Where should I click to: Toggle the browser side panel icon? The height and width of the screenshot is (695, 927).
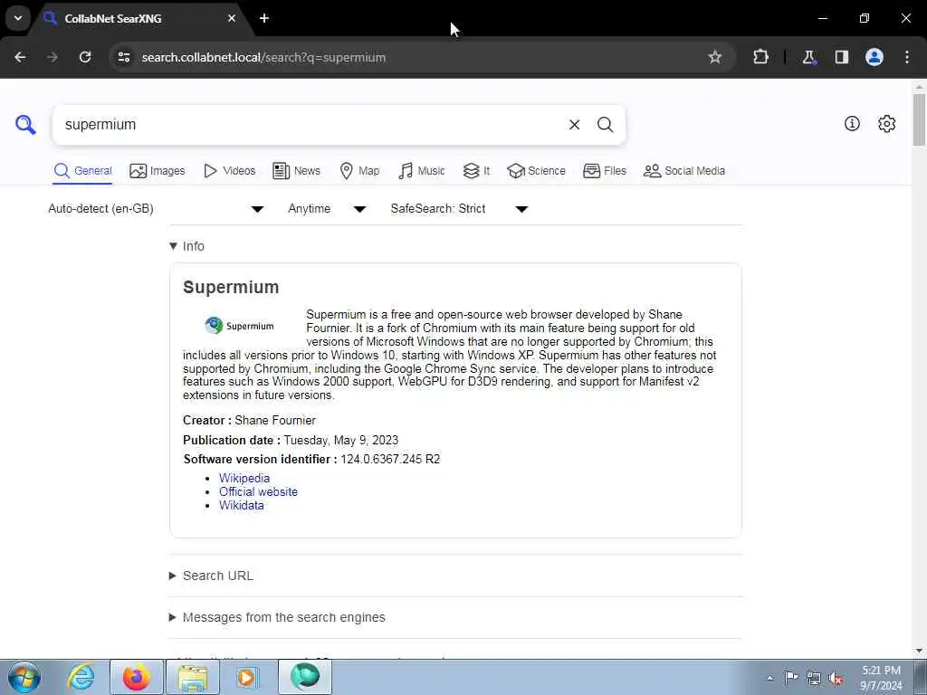point(842,57)
